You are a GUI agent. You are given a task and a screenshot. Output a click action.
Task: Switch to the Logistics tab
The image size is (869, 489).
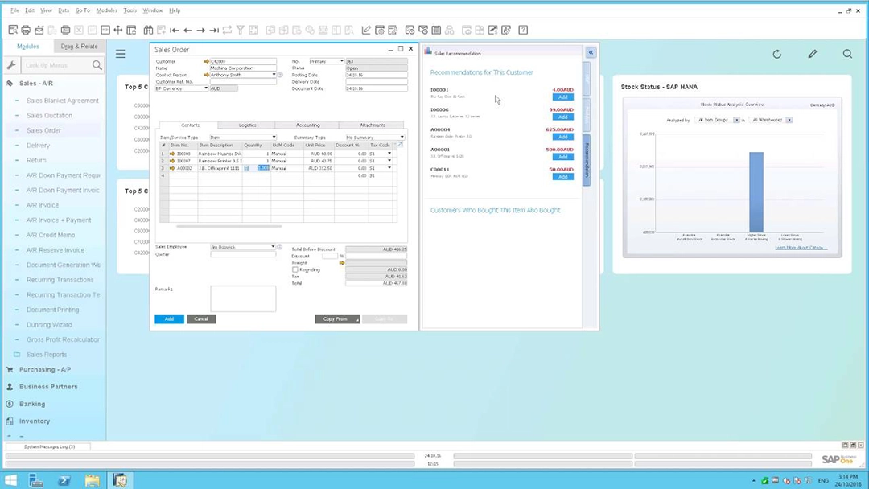point(247,125)
